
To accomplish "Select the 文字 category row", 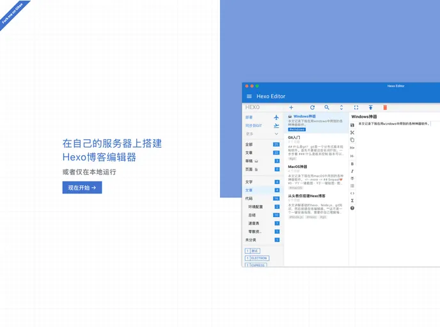I will [262, 182].
